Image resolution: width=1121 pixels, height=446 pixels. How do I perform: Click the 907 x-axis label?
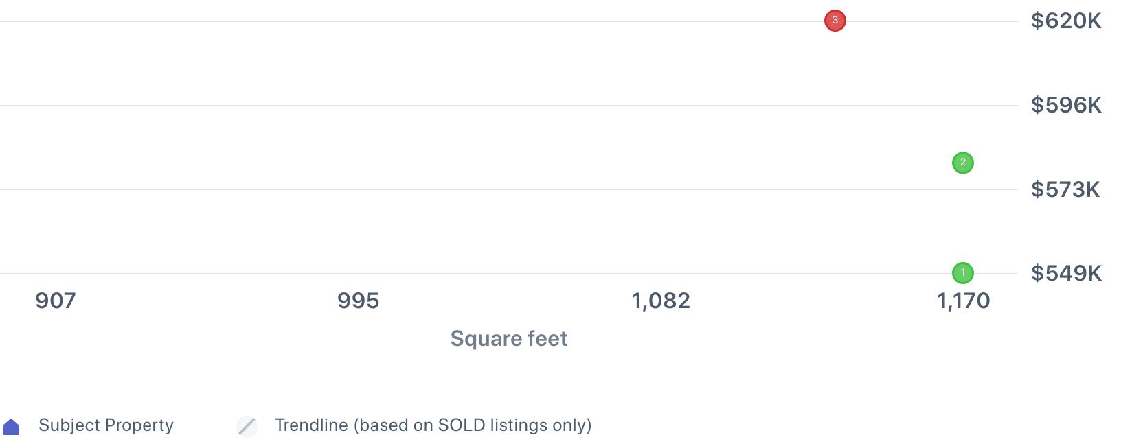pyautogui.click(x=56, y=301)
